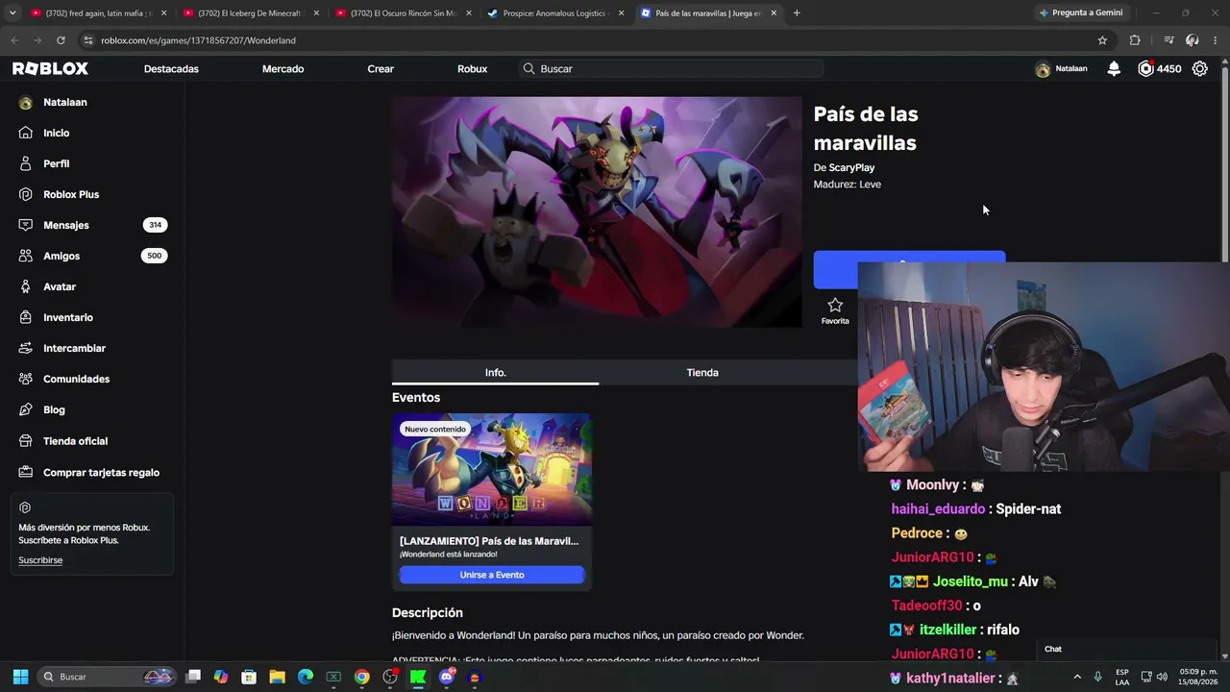Click the game's main cover image
This screenshot has height=692, width=1230.
click(597, 211)
